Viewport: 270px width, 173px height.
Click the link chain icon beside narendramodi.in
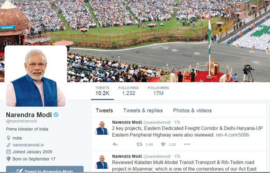[x=9, y=145]
